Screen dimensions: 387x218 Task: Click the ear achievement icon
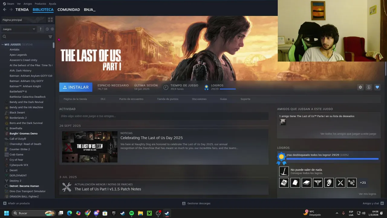click(329, 183)
